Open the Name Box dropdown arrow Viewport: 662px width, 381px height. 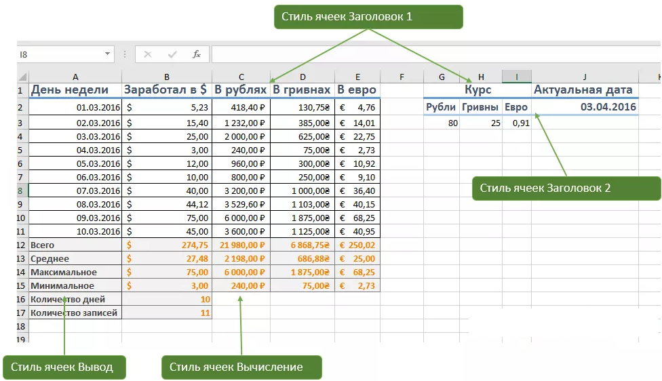[x=107, y=54]
